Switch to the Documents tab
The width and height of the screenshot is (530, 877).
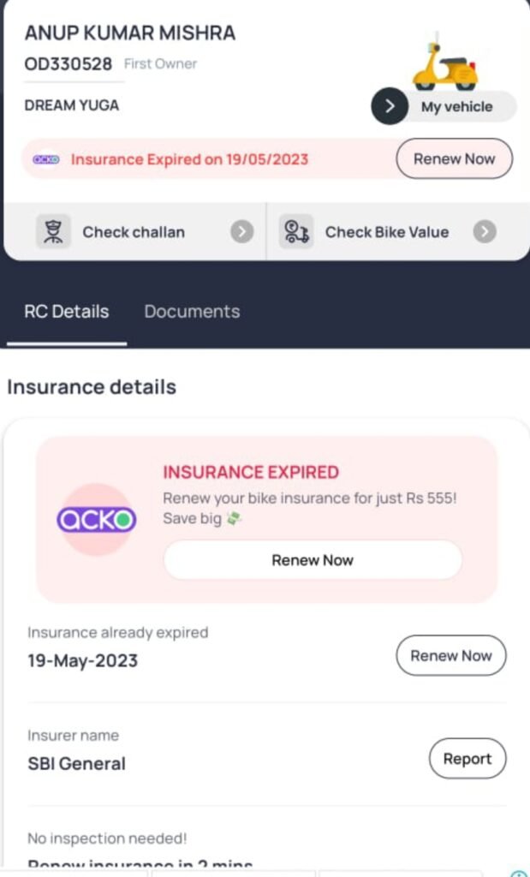tap(192, 312)
